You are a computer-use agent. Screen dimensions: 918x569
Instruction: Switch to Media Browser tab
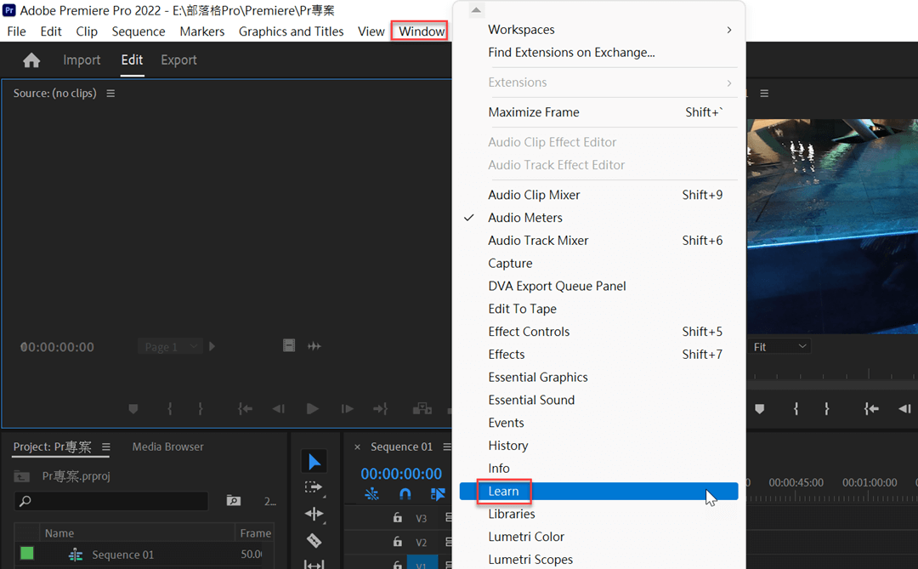(167, 447)
